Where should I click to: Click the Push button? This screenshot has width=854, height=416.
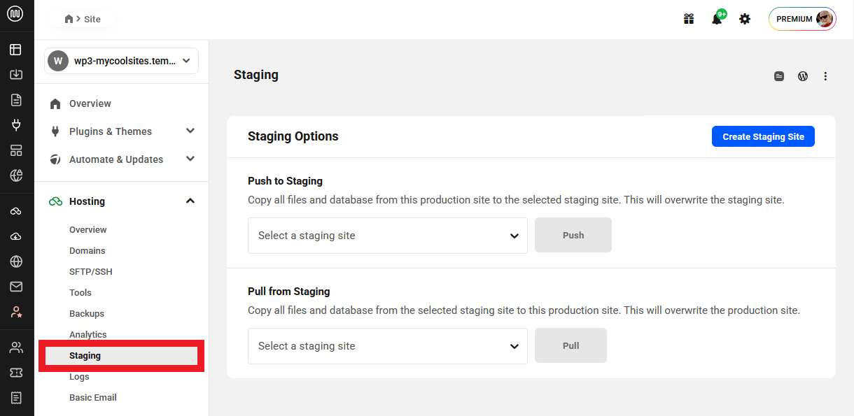(573, 235)
